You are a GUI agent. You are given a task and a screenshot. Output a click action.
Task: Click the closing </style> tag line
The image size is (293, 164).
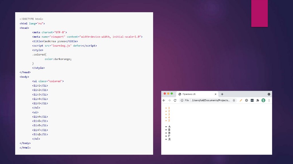coord(39,68)
